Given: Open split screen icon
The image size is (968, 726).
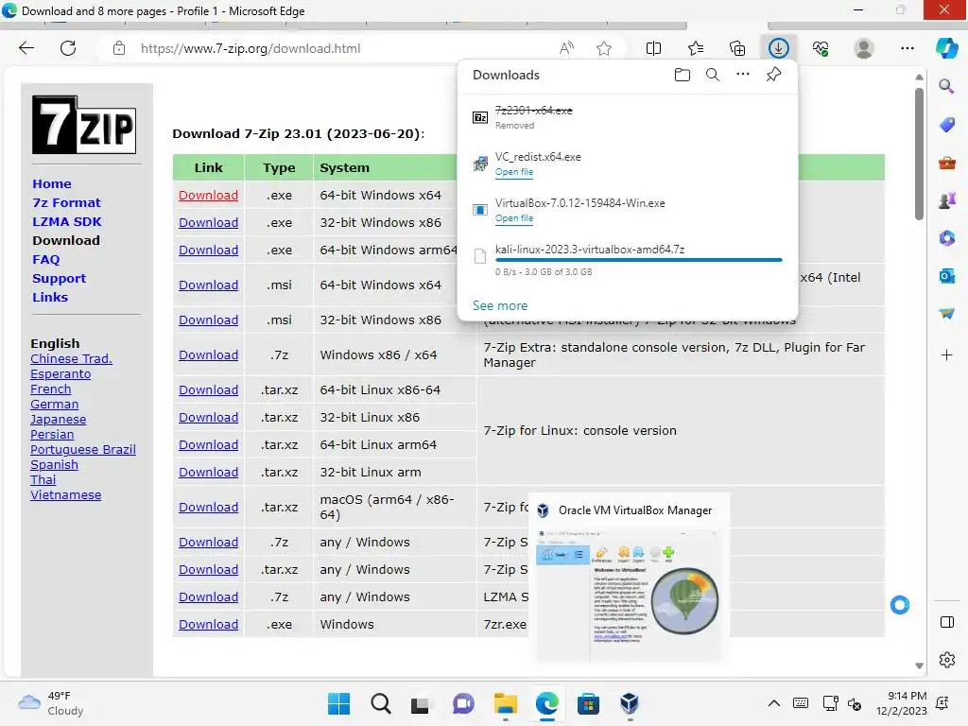Looking at the screenshot, I should pos(653,48).
